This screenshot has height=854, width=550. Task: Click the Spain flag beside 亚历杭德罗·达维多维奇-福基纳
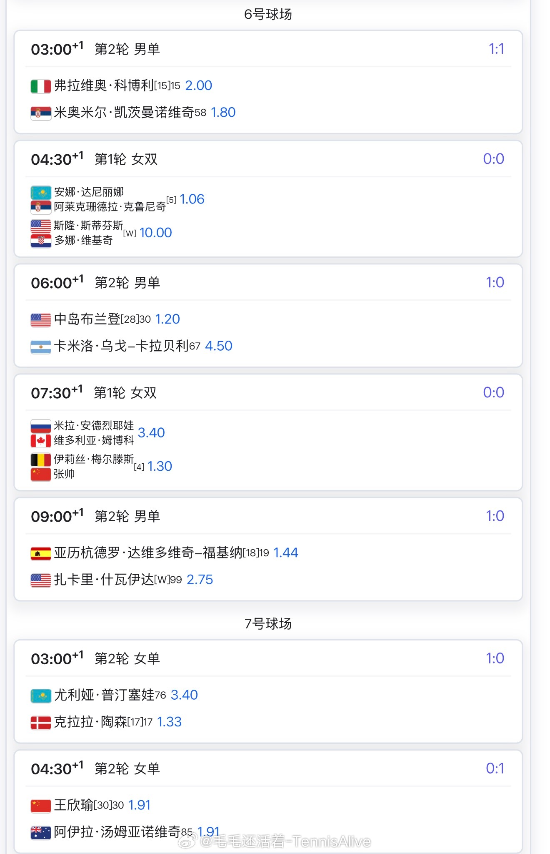click(x=41, y=553)
